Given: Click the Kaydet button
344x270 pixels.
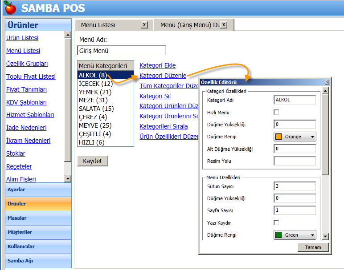Looking at the screenshot, I should click(93, 161).
